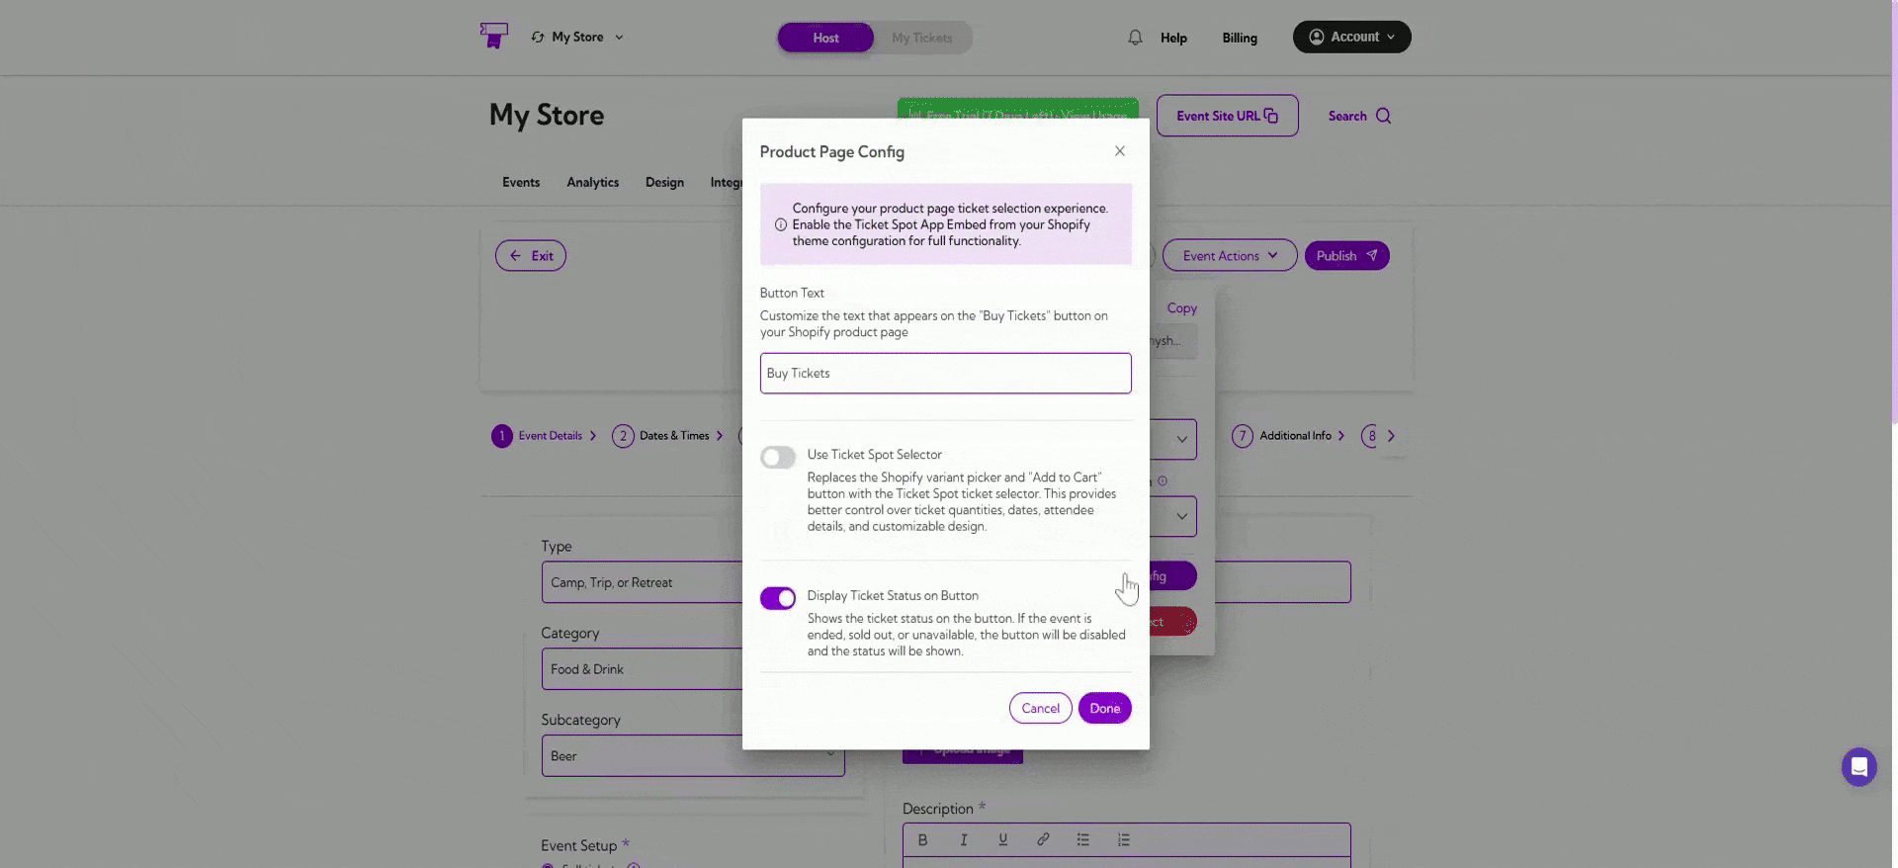Go to the Event Details step

click(550, 436)
